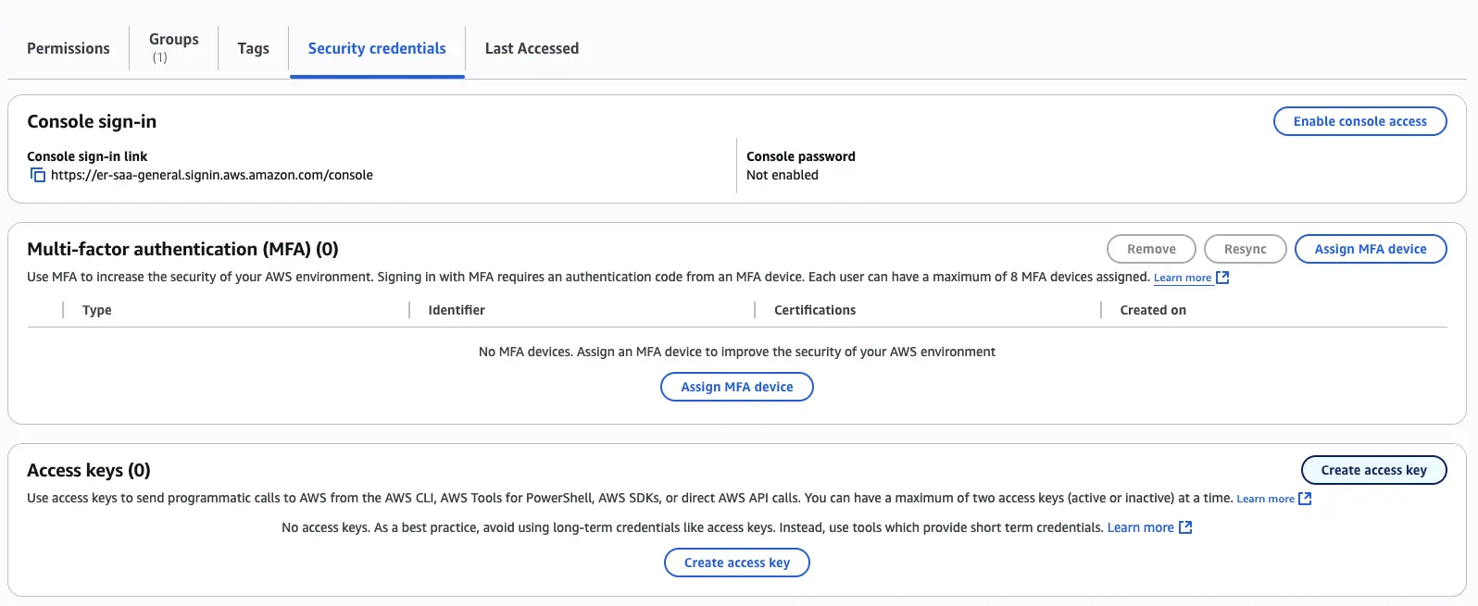This screenshot has height=606, width=1478.
Task: View the Last Accessed tab
Action: [532, 48]
